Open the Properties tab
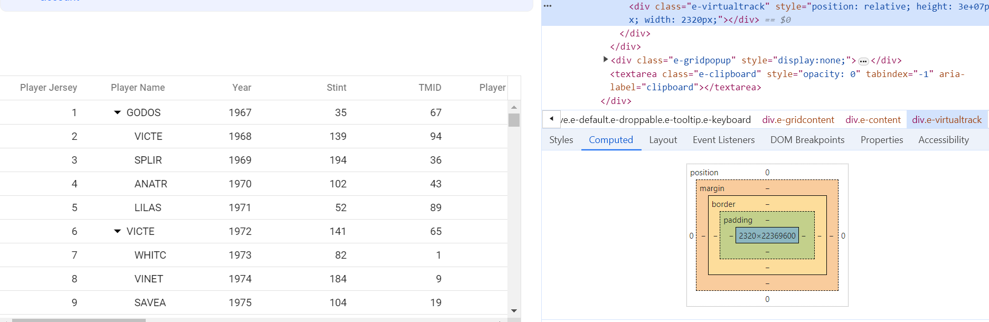 [882, 140]
